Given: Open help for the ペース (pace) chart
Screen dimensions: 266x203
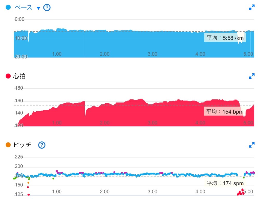Looking at the screenshot, I should [x=47, y=8].
